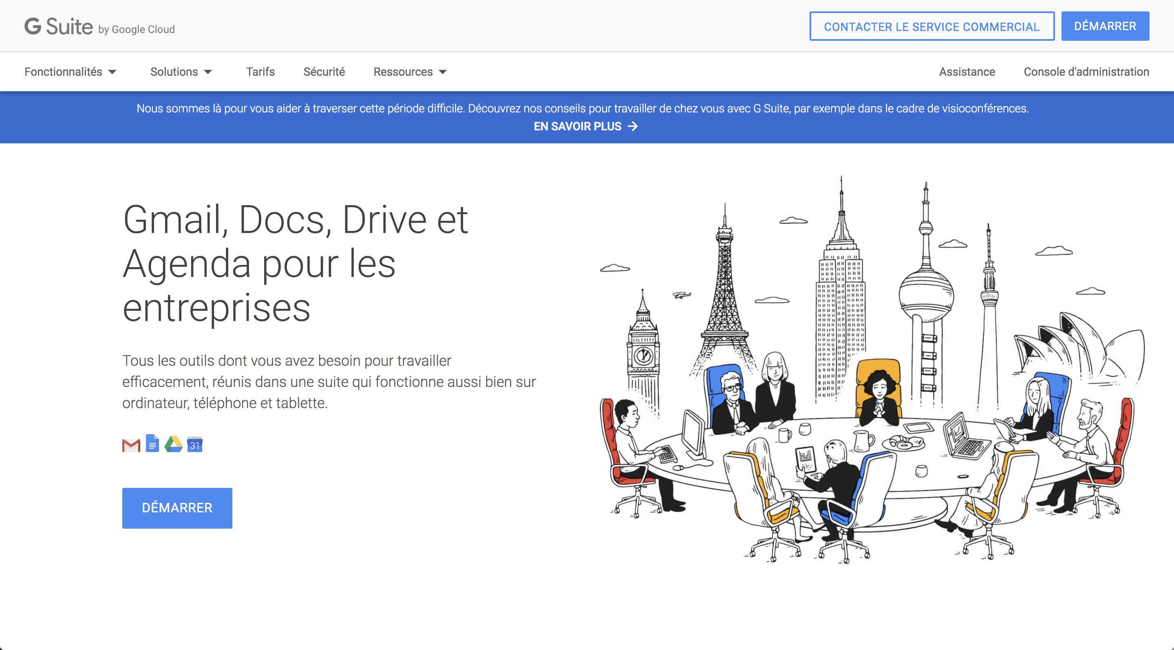This screenshot has height=650, width=1174.
Task: Expand the Fonctionnalités menu
Action: click(64, 72)
